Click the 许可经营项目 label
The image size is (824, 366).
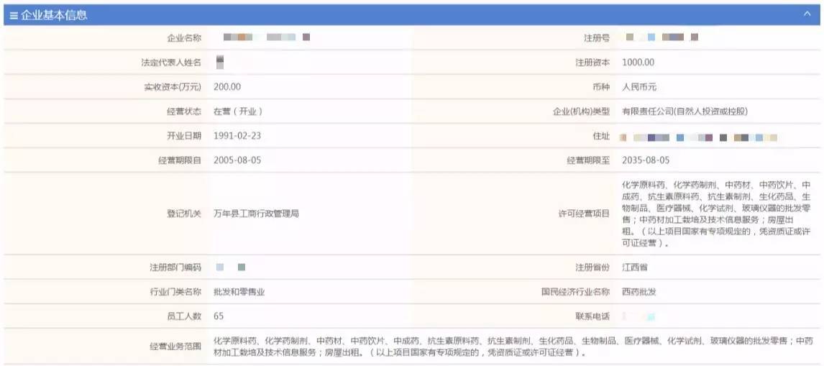584,214
